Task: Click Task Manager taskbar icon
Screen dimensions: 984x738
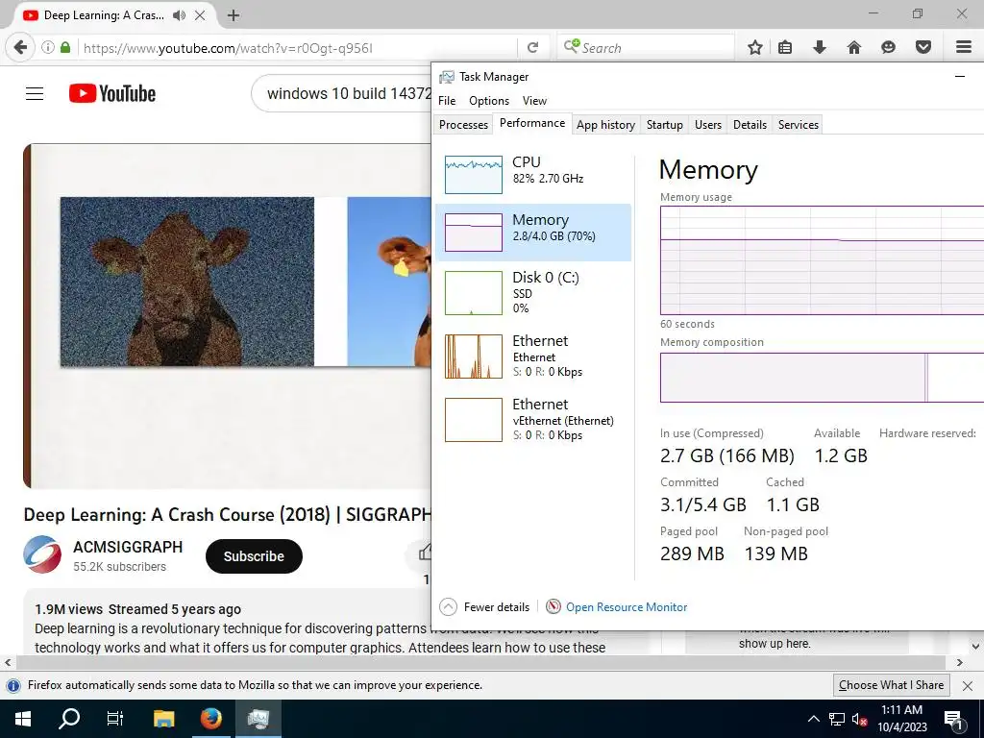Action: pyautogui.click(x=258, y=719)
